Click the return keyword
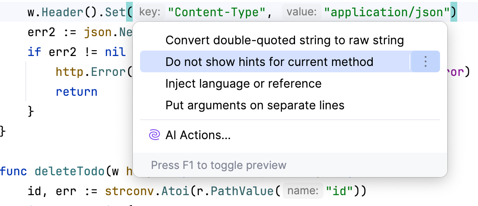This screenshot has width=478, height=206. 76,92
